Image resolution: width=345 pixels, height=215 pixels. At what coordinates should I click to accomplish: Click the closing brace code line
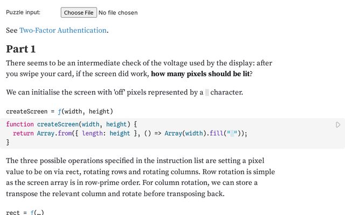coord(8,142)
